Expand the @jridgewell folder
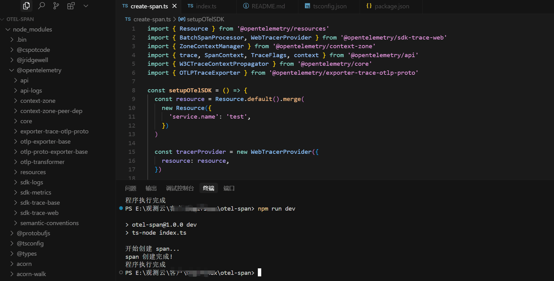This screenshot has height=281, width=554. (12, 60)
